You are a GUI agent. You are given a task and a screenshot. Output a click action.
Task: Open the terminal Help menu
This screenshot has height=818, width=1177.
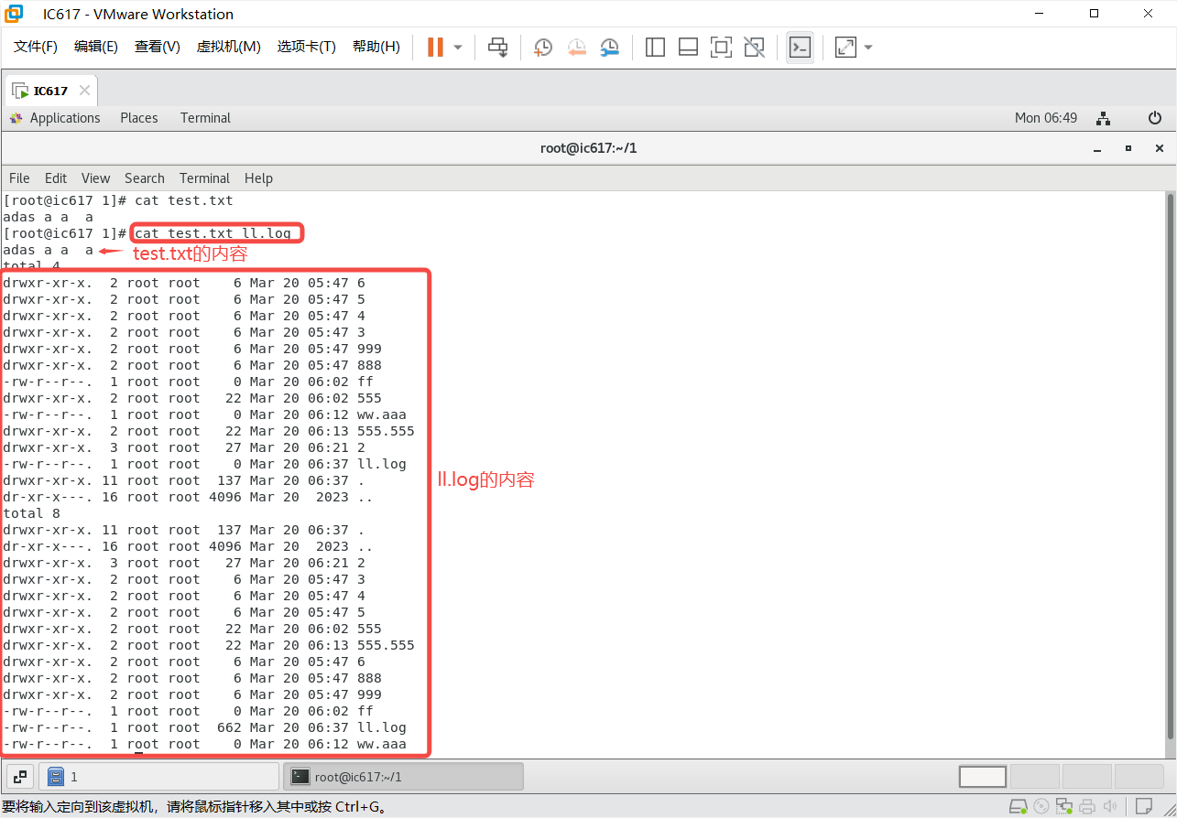[x=258, y=178]
